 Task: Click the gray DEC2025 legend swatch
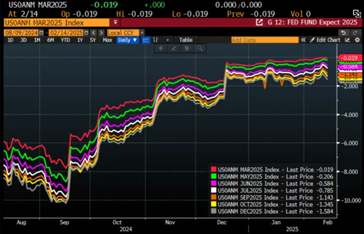(213, 211)
